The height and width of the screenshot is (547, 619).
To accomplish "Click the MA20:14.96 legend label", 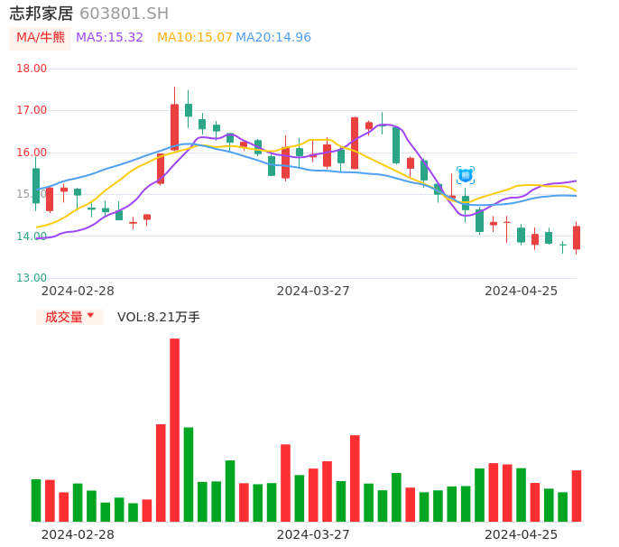I will click(273, 37).
